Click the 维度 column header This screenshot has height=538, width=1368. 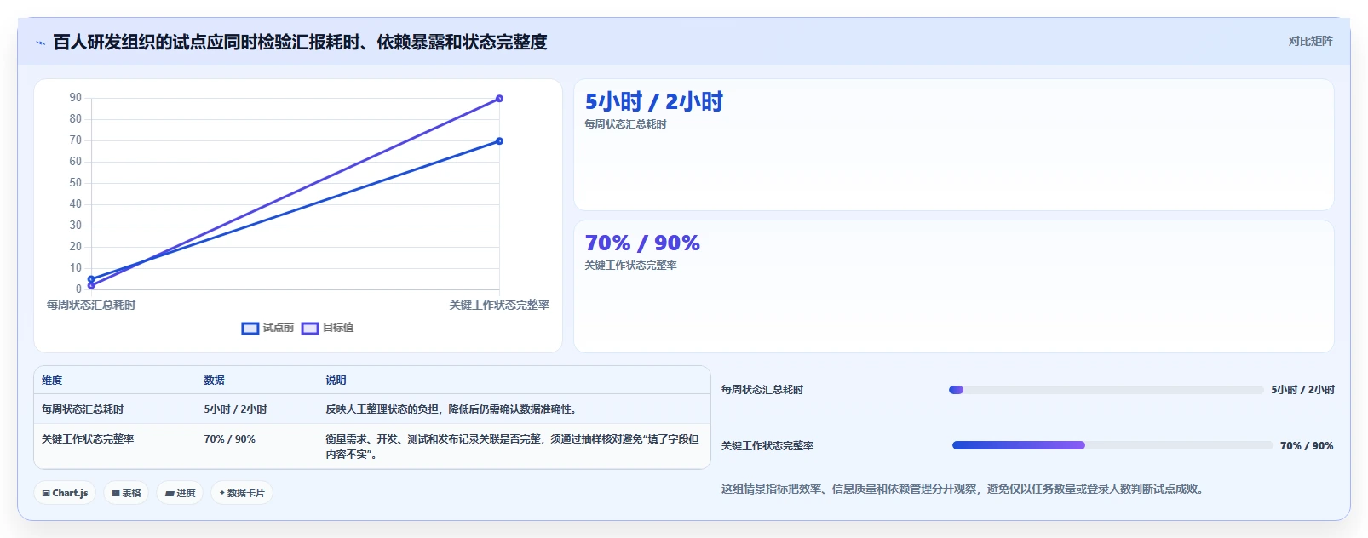52,381
